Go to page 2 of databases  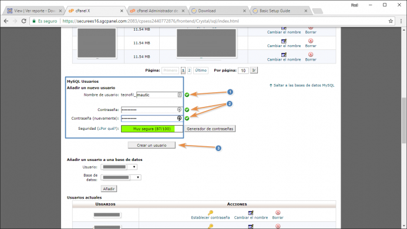click(189, 70)
